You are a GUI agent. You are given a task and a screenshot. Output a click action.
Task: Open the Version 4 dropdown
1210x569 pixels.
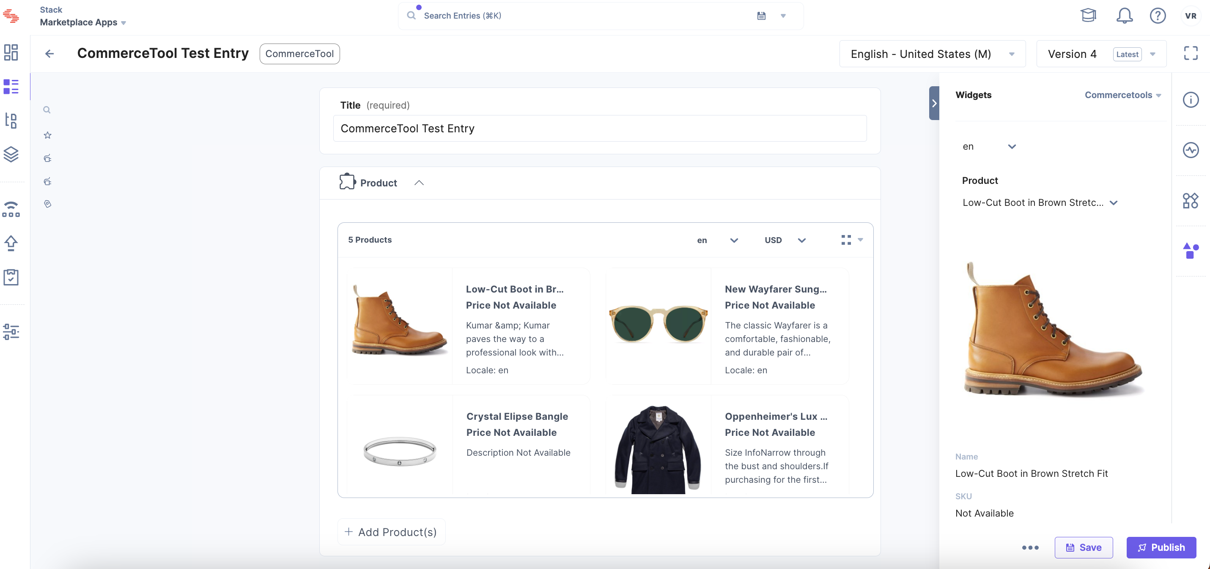tap(1101, 54)
